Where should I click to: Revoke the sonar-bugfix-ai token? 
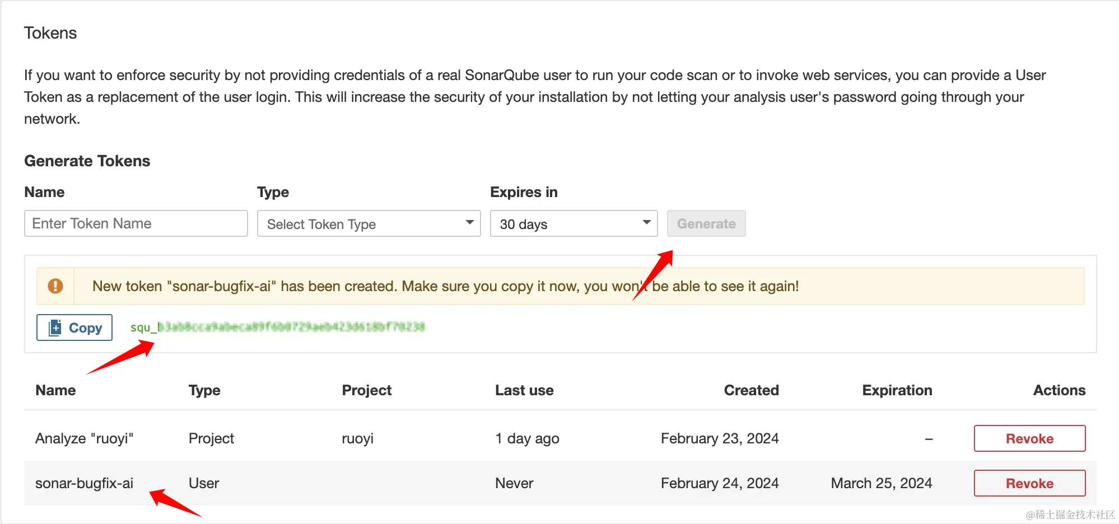(x=1029, y=483)
